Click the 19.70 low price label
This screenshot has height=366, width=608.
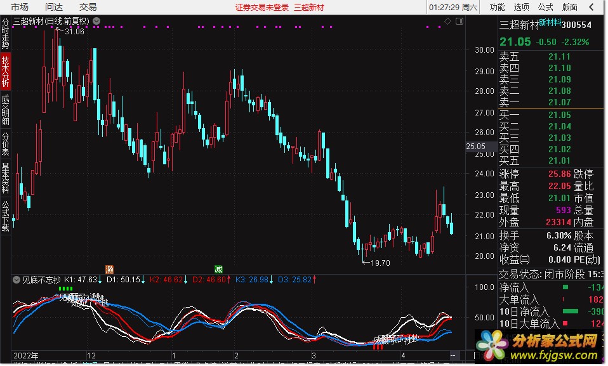pos(380,263)
